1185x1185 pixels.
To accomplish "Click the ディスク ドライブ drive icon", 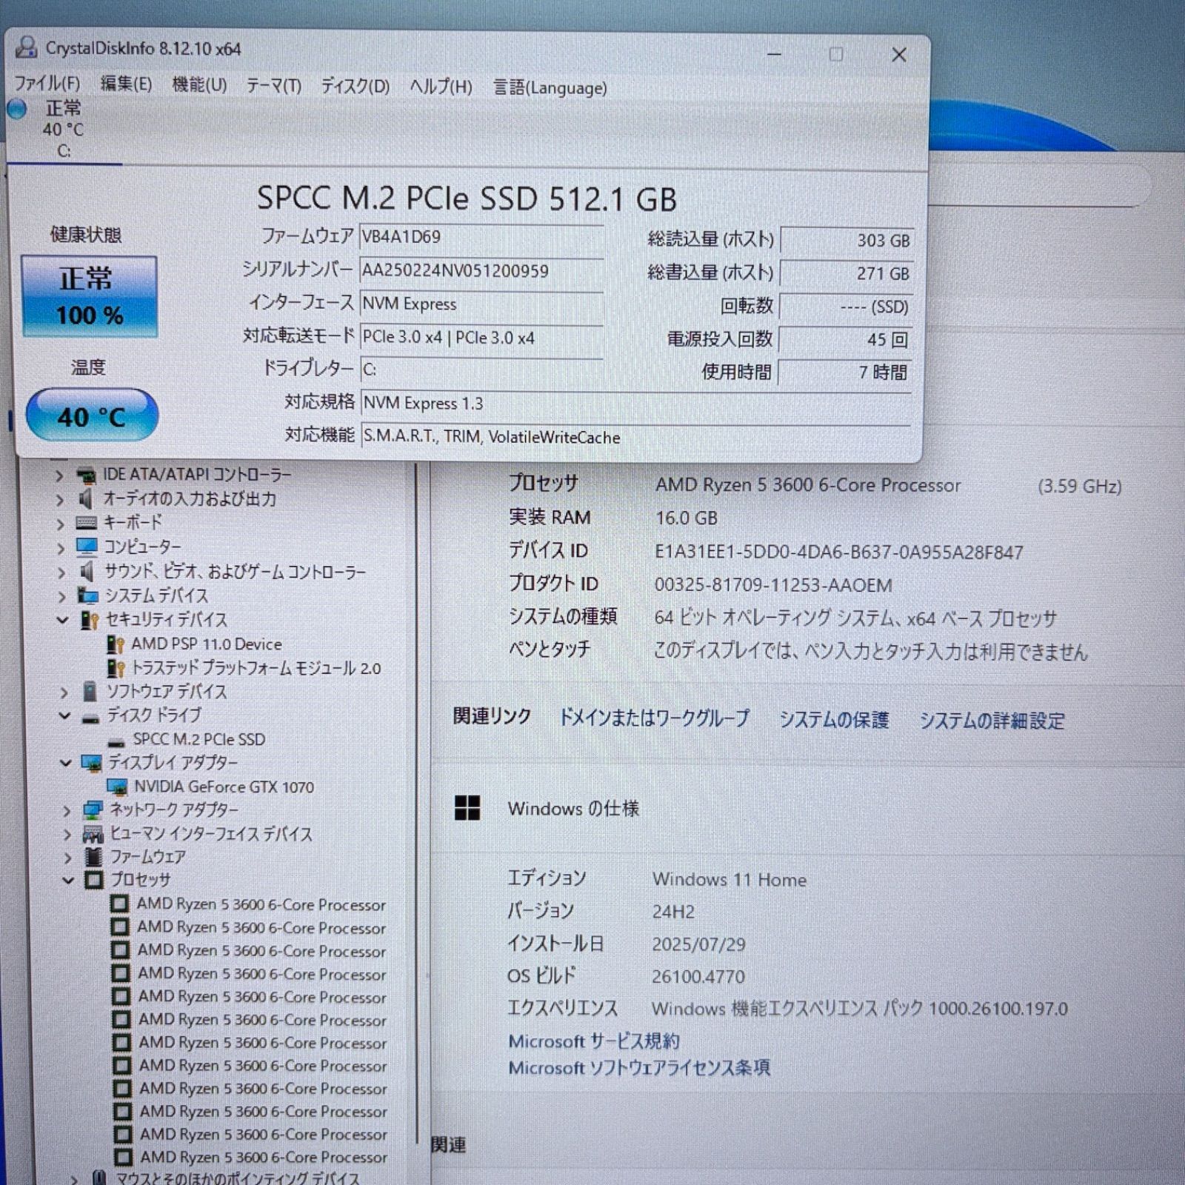I will [91, 718].
